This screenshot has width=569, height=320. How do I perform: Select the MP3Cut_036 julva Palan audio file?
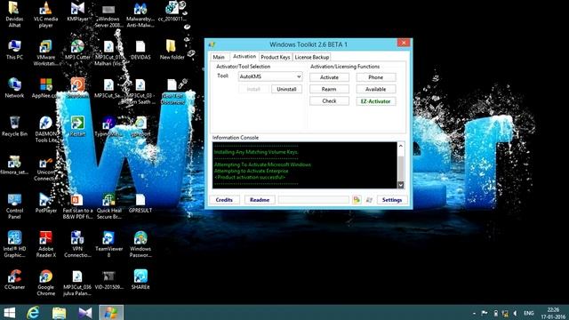(x=77, y=283)
